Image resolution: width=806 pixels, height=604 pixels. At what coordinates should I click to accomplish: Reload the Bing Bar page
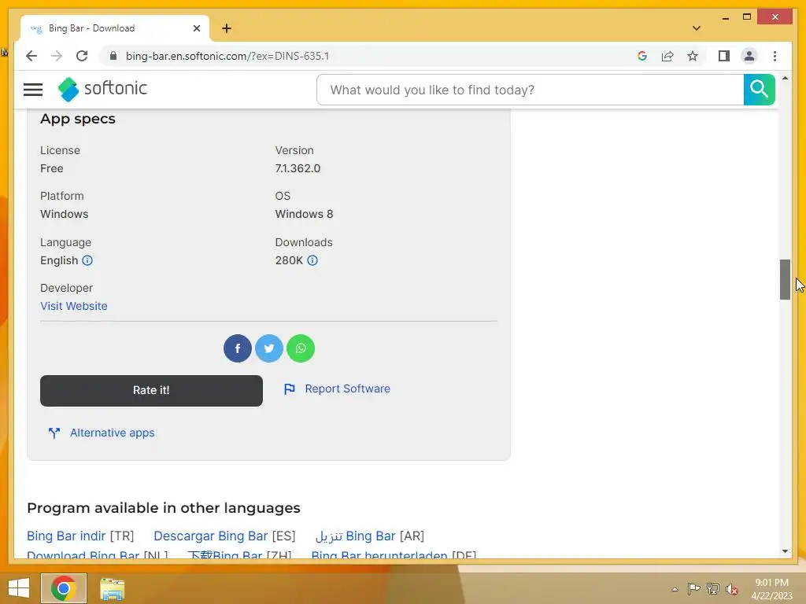coord(82,56)
